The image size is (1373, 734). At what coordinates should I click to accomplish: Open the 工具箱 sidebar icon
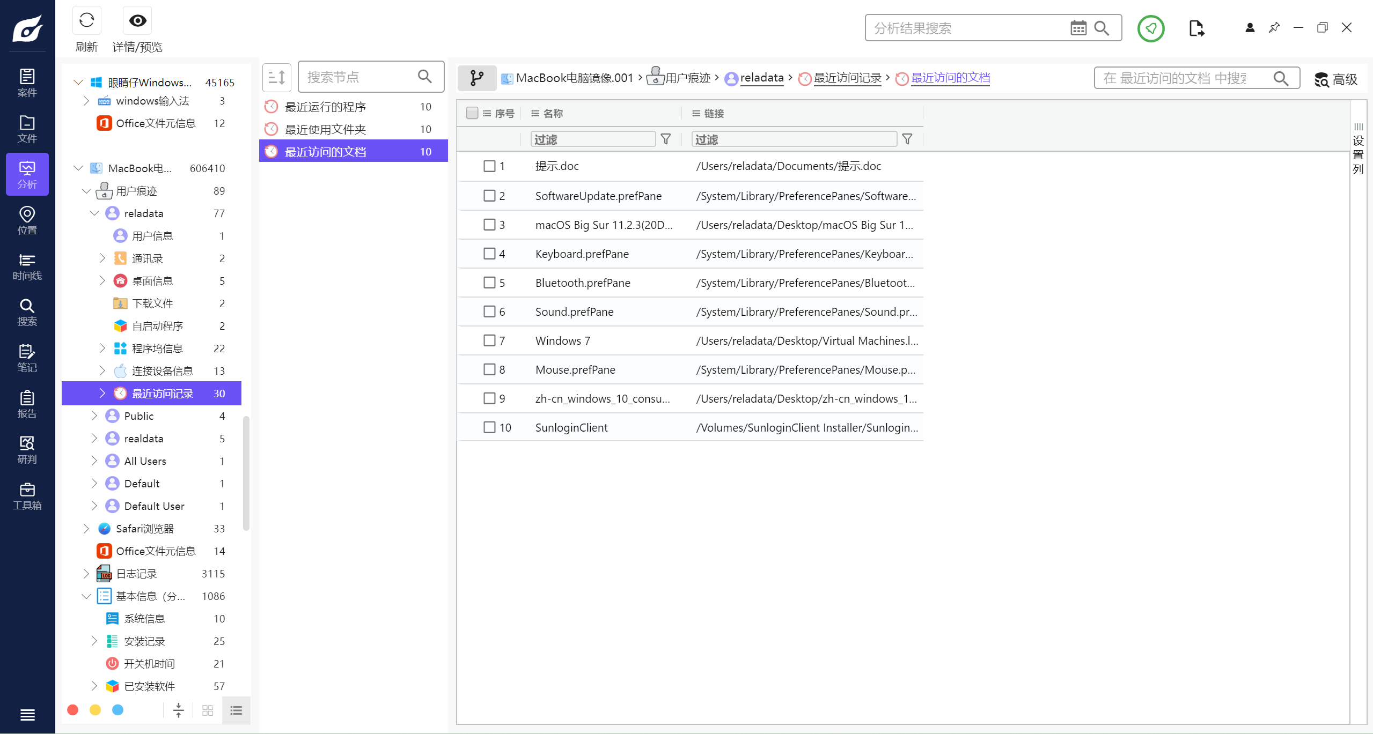(x=27, y=496)
